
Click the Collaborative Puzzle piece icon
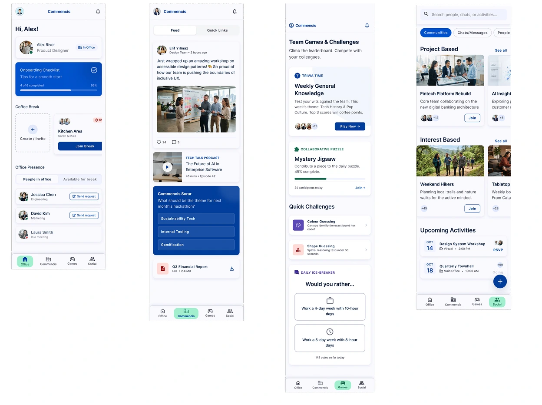click(297, 149)
